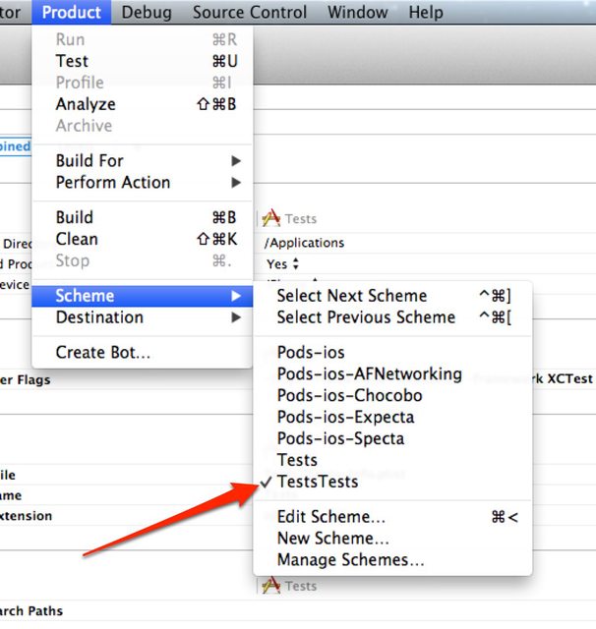Viewport: 596px width, 629px height.
Task: Click the Tests target icon above /Applications
Action: (270, 218)
